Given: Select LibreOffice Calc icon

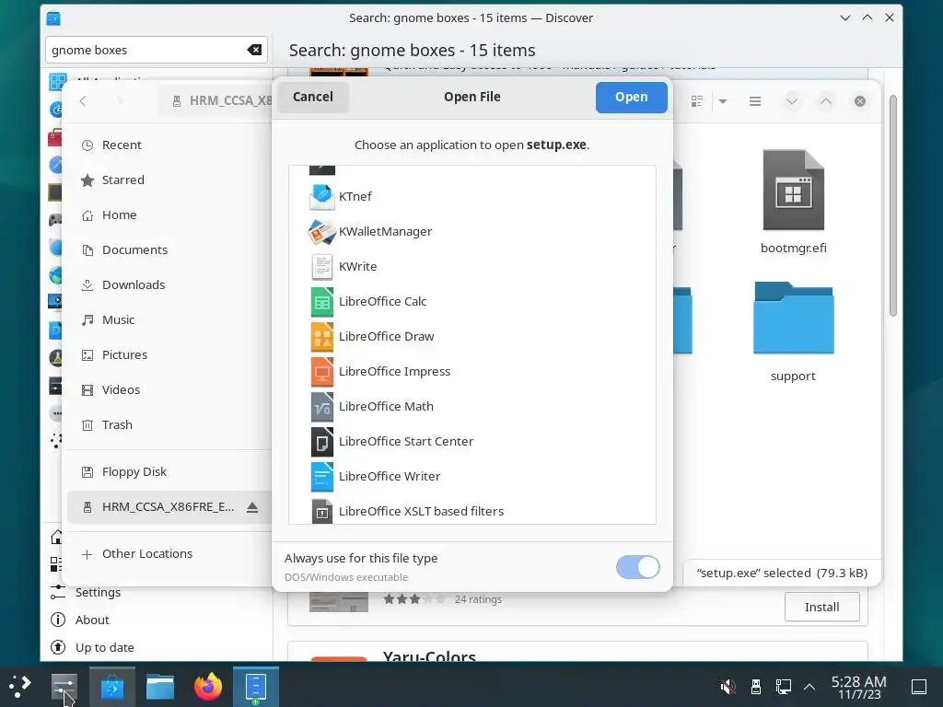Looking at the screenshot, I should 321,302.
